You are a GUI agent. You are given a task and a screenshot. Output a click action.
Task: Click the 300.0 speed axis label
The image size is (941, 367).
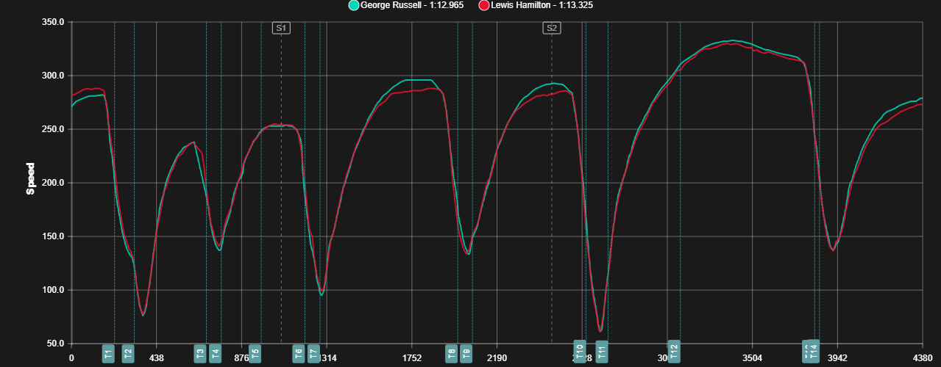click(x=54, y=76)
